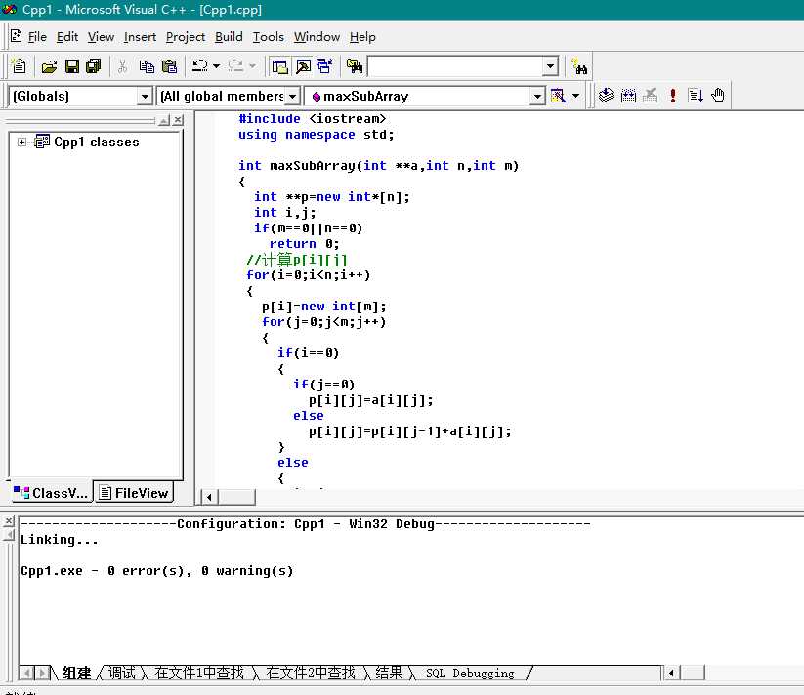Switch to the 在文件2中查找 tab
This screenshot has height=695, width=804.
(x=311, y=673)
